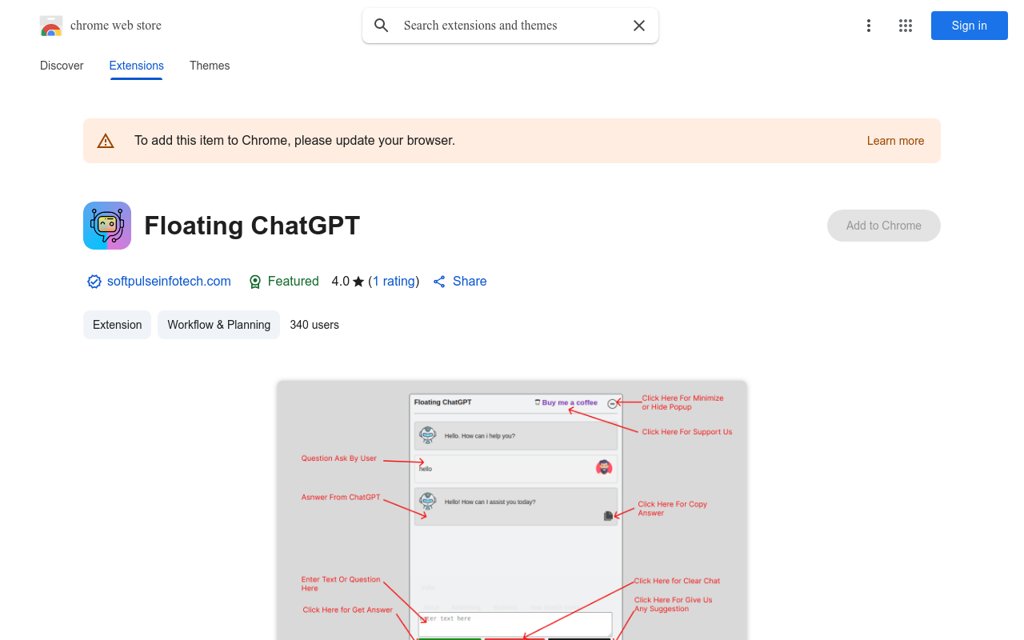
Task: Switch to the Discover tab
Action: click(62, 66)
